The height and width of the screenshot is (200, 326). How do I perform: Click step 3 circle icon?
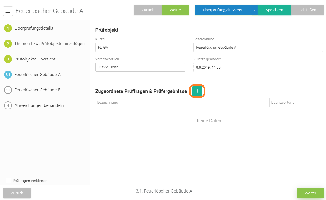pos(8,59)
